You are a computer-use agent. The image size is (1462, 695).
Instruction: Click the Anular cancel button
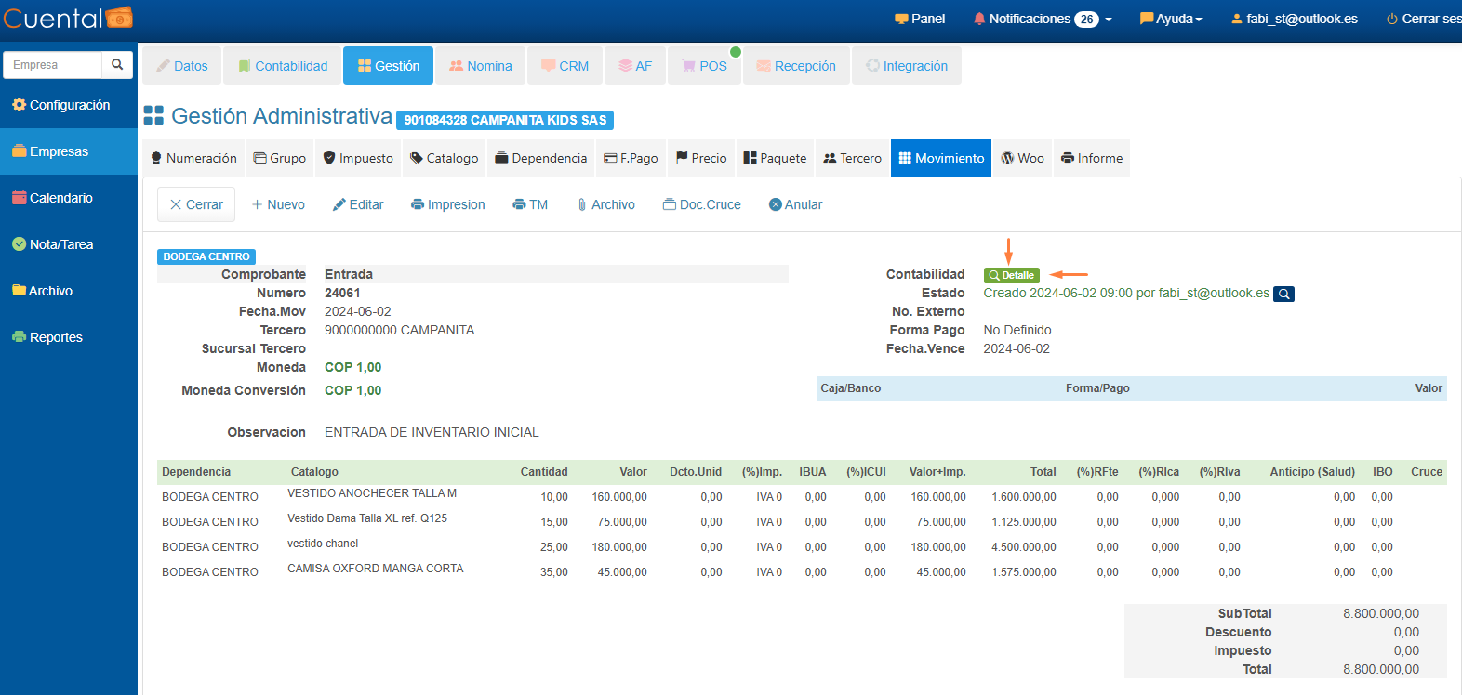point(795,204)
